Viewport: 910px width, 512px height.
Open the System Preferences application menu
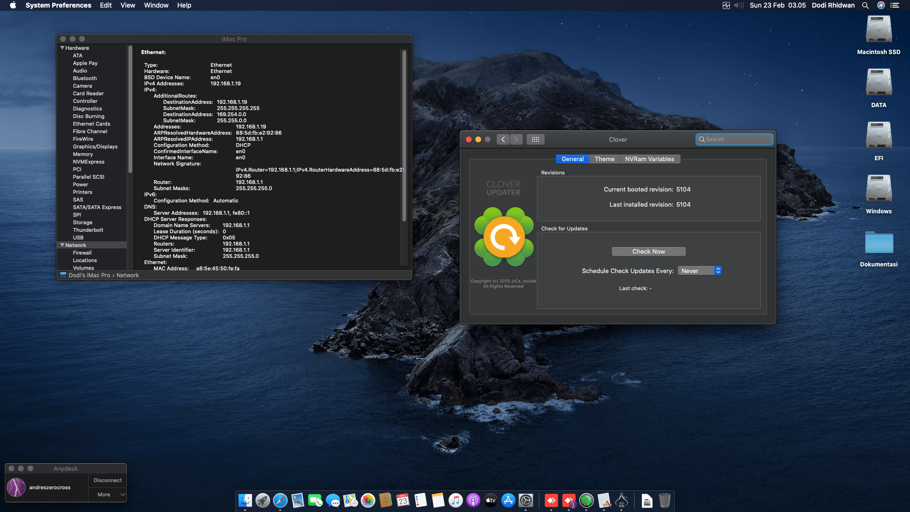coord(58,5)
